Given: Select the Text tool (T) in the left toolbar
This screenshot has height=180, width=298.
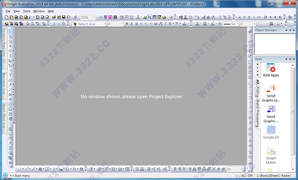Looking at the screenshot, I should pos(10,76).
